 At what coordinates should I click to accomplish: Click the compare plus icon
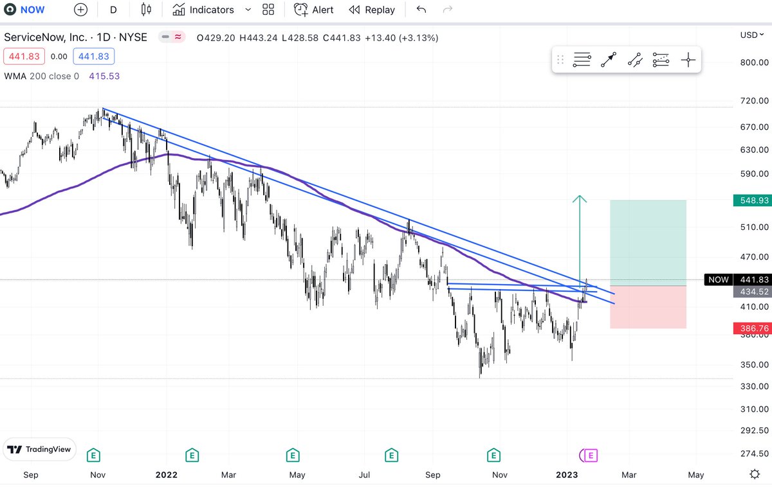point(80,10)
